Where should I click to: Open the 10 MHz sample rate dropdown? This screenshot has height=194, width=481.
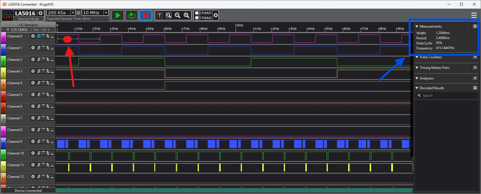point(106,13)
